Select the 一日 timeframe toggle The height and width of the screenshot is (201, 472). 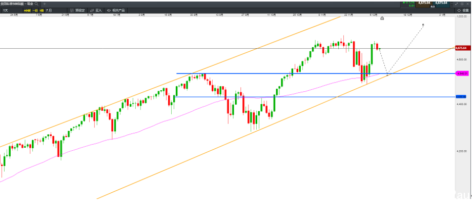click(35, 10)
